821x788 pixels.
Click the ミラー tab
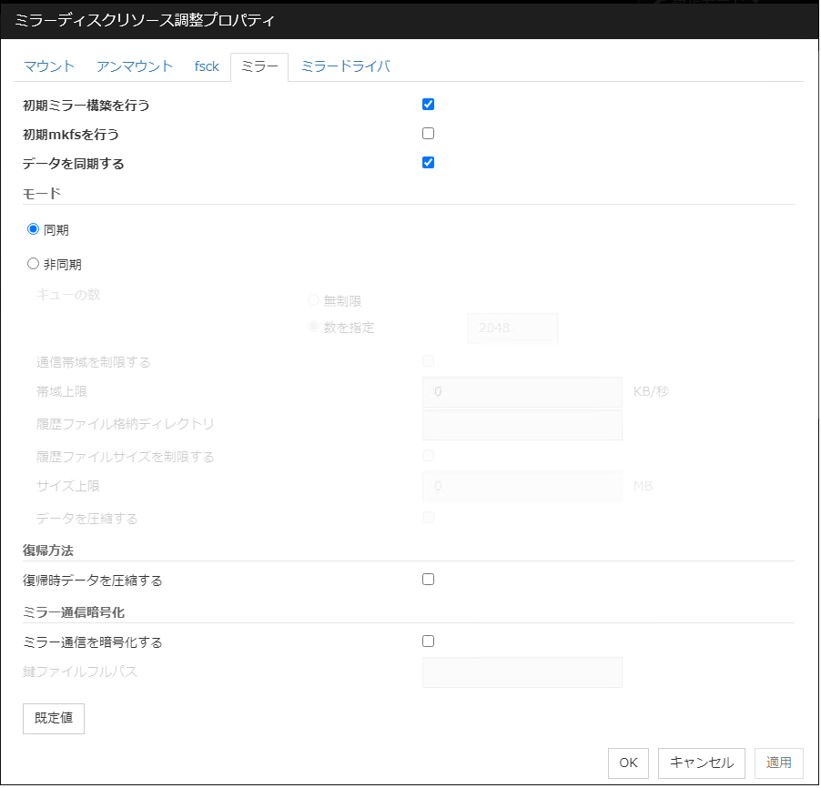(x=259, y=66)
